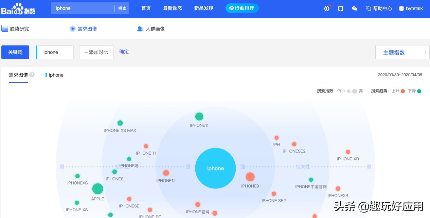The width and height of the screenshot is (430, 218).
Task: Click the central iphone bubble in the graph
Action: coord(215,168)
